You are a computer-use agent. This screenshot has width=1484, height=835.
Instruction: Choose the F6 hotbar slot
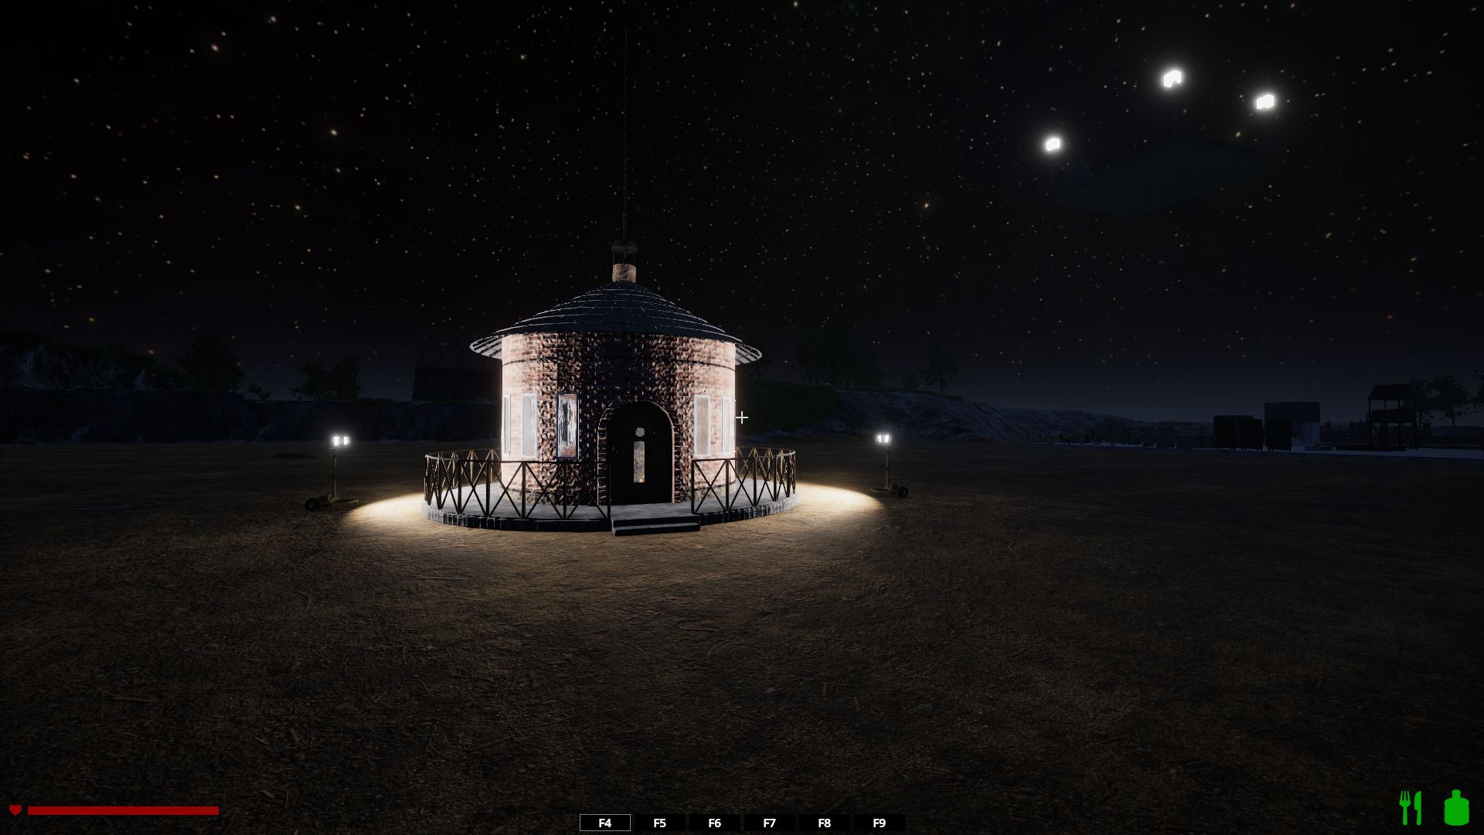pos(714,823)
